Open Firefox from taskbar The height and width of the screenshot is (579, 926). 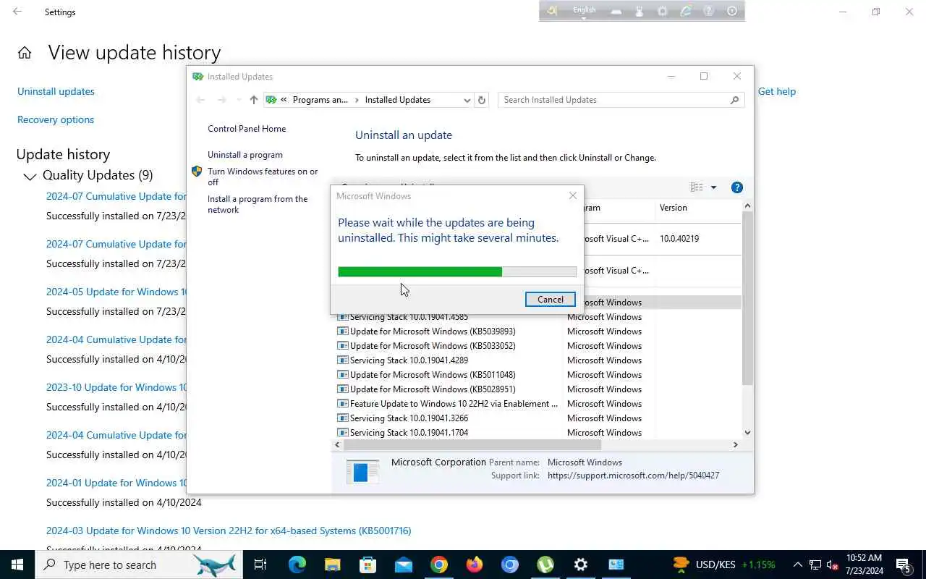click(x=475, y=565)
